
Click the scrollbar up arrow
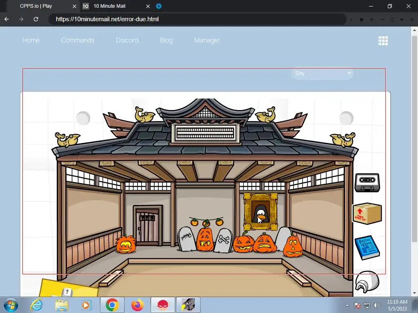pyautogui.click(x=415, y=30)
